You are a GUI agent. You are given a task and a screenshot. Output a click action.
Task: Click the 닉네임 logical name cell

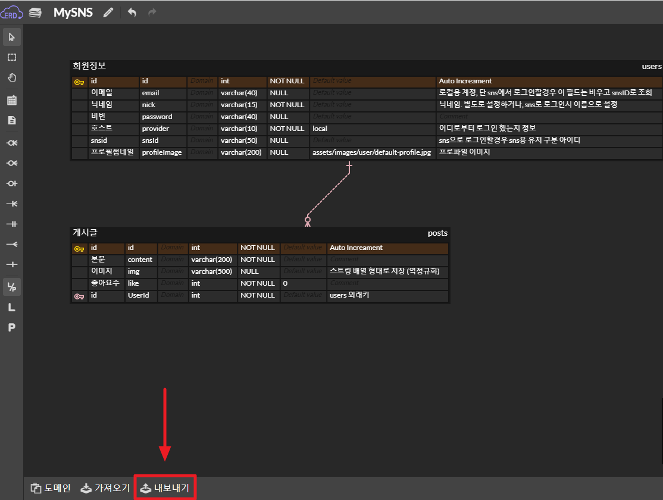(113, 105)
